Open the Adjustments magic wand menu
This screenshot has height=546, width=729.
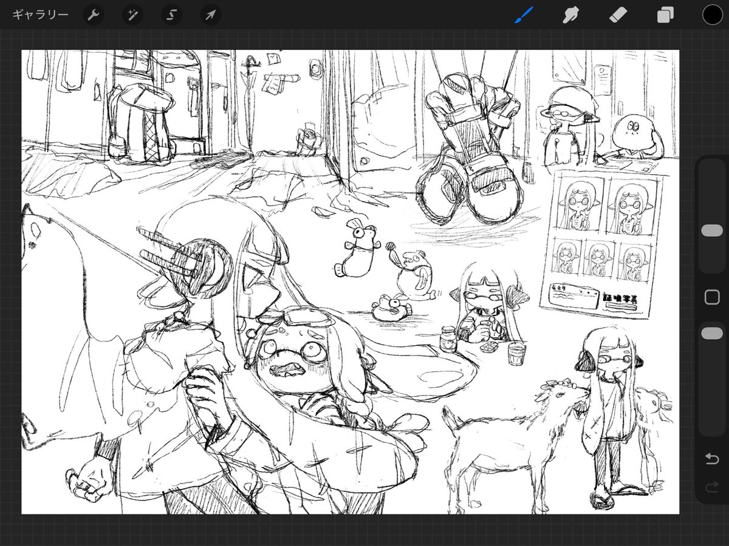coord(132,15)
